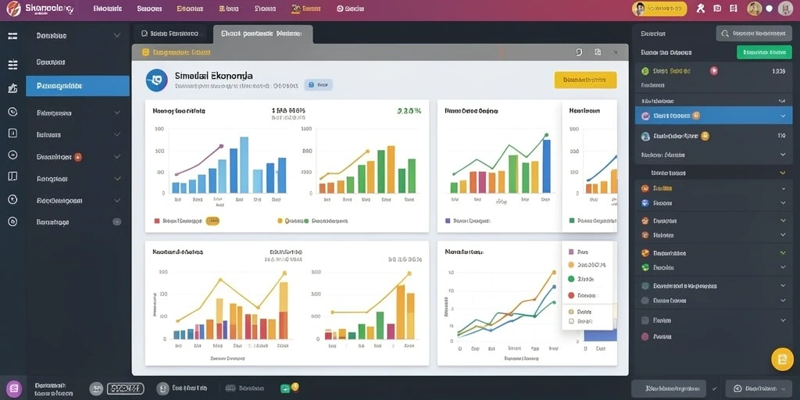Screen dimensions: 800x400
Task: Click the chat bubble icon in the top purple bar
Action: point(717,8)
